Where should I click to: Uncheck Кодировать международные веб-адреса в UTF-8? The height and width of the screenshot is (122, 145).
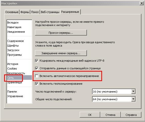tap(37, 61)
